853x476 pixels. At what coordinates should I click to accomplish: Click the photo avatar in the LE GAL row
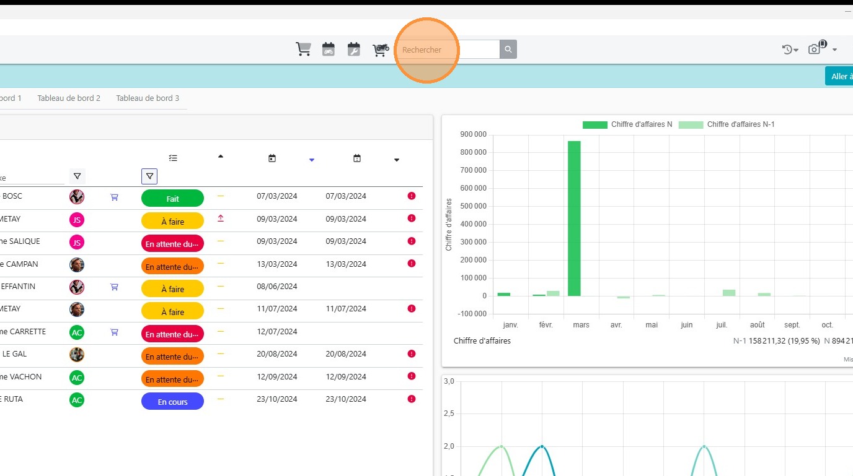77,355
